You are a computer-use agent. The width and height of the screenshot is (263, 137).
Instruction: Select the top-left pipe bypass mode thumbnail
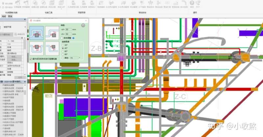point(36,32)
